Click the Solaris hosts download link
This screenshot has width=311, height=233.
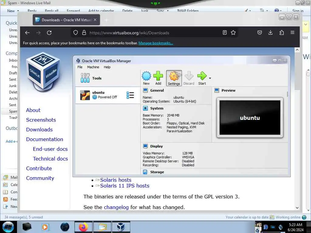(116, 180)
